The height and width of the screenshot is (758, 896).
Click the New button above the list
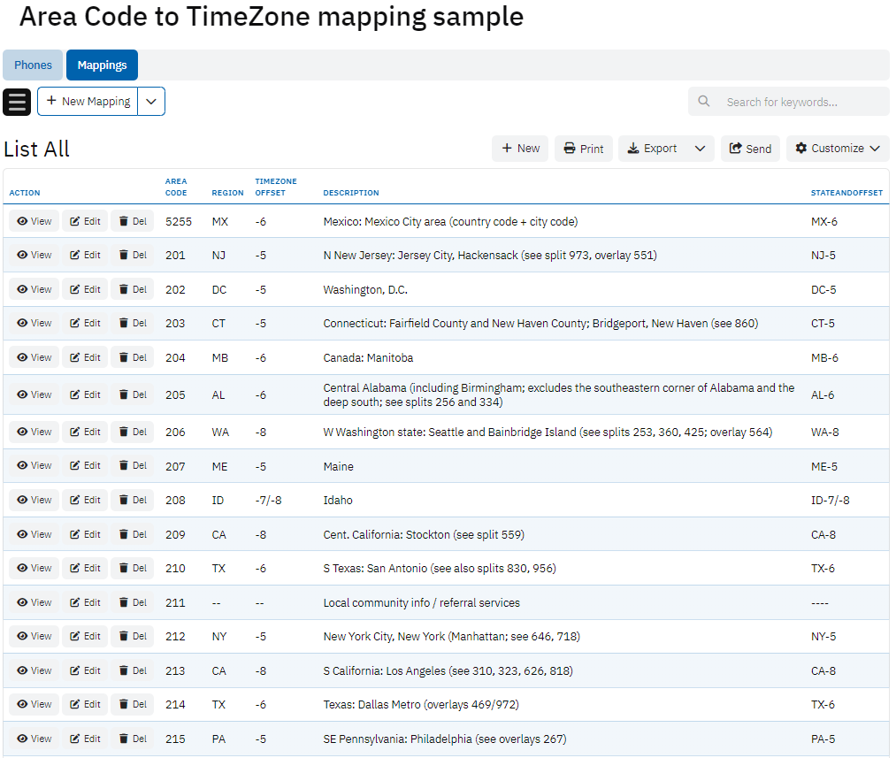[520, 149]
